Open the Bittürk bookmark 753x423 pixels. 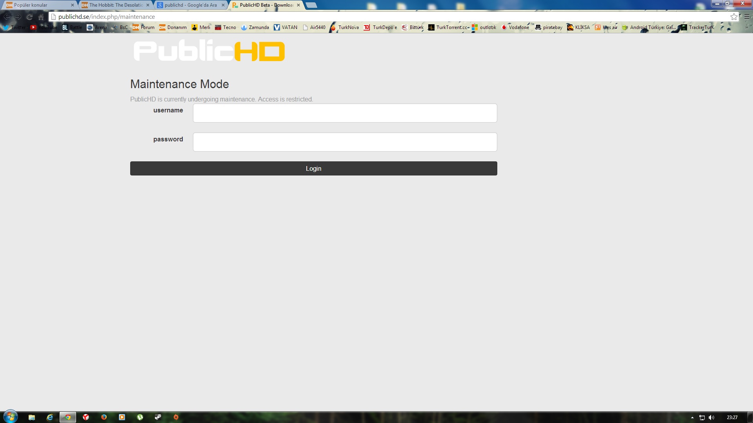point(413,27)
